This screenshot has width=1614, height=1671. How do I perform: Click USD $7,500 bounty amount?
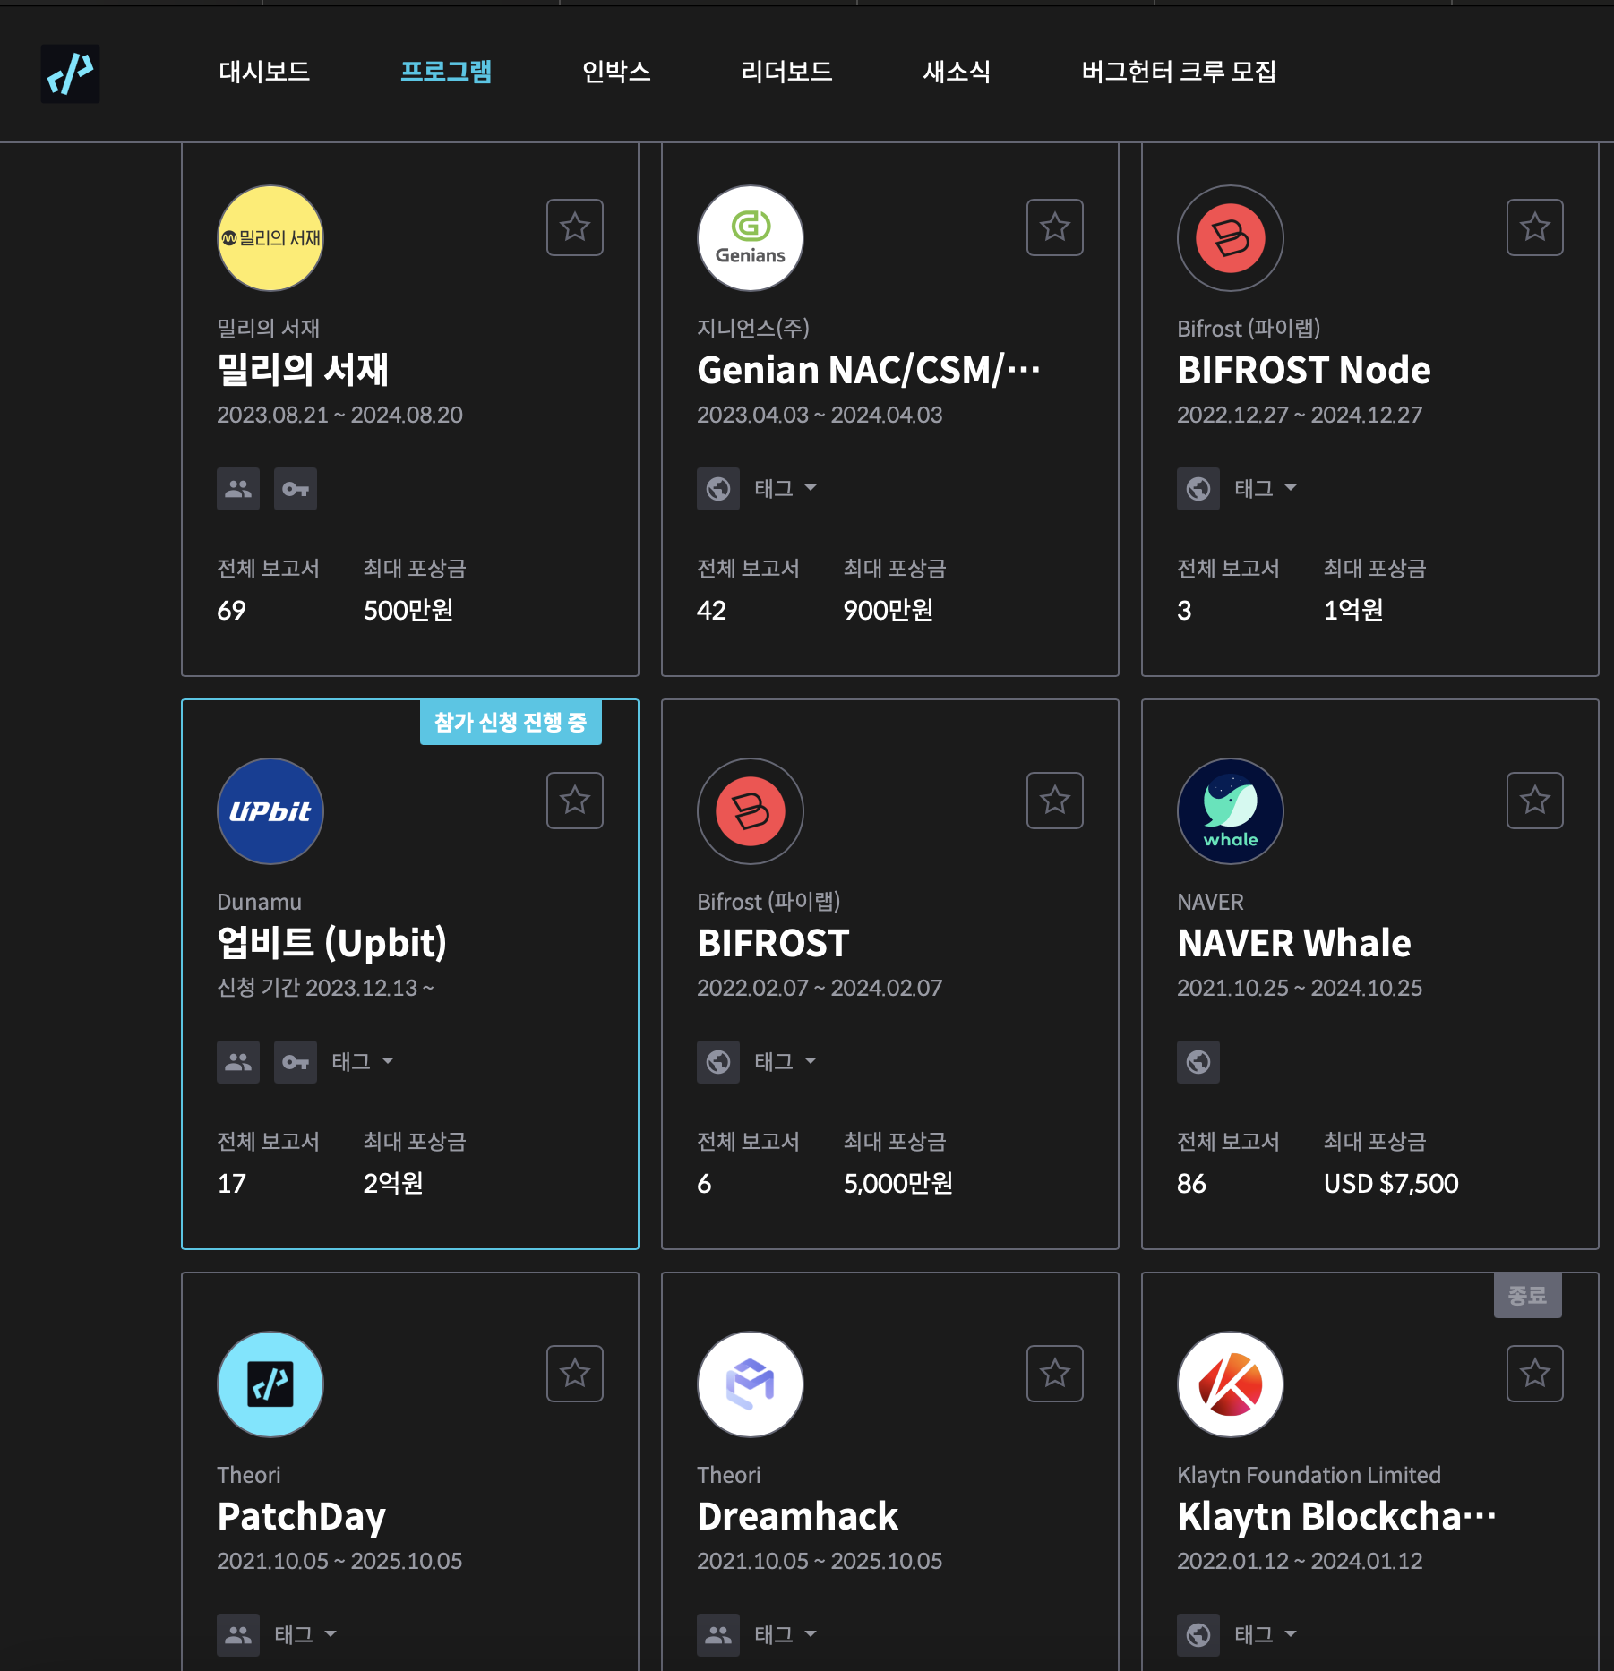pyautogui.click(x=1391, y=1183)
